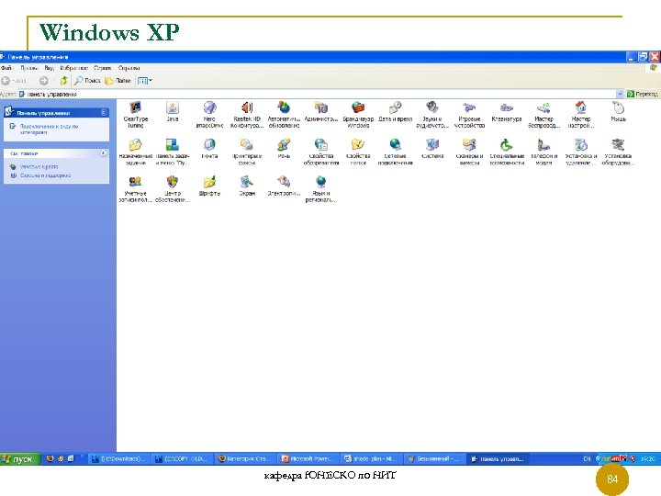Expand the address bar dropdown arrow
This screenshot has height=496, width=661.
[x=620, y=94]
